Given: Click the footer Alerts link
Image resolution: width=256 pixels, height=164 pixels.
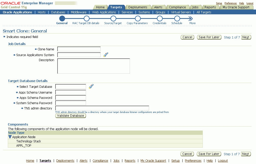Looking at the screenshot, I should pos(83,160).
